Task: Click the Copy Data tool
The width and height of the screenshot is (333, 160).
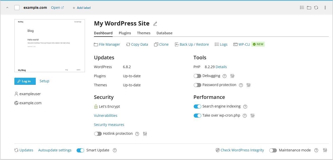Action: (x=137, y=44)
